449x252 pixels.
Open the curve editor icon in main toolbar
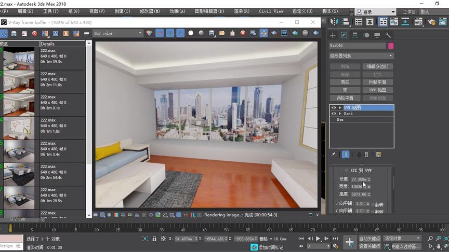click(x=394, y=22)
